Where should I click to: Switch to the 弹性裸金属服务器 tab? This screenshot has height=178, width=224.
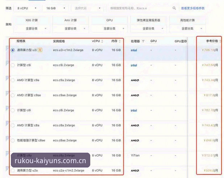coord(149,20)
